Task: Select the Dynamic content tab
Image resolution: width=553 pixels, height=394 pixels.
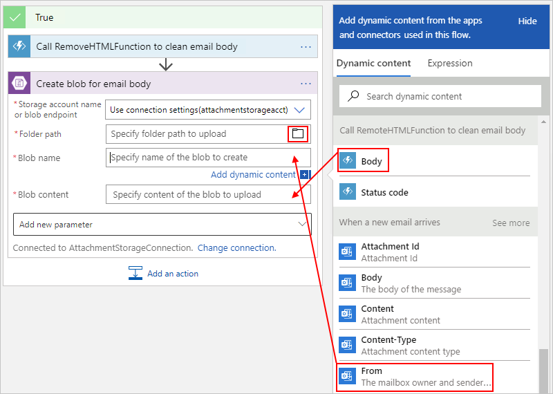Action: tap(373, 63)
